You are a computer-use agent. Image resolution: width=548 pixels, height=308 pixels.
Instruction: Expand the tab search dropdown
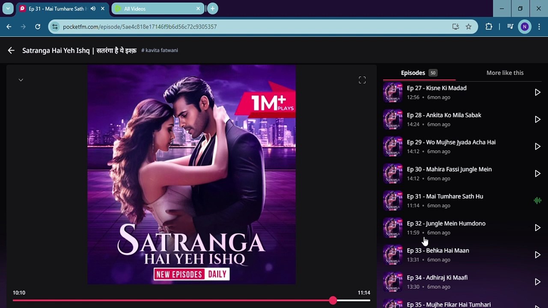click(8, 9)
